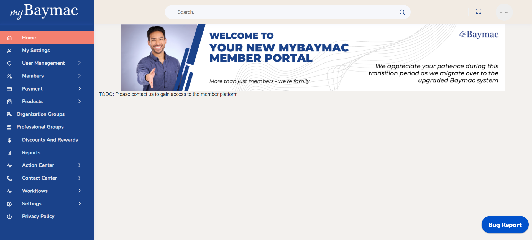Click the Organization Groups building icon

coord(9,114)
